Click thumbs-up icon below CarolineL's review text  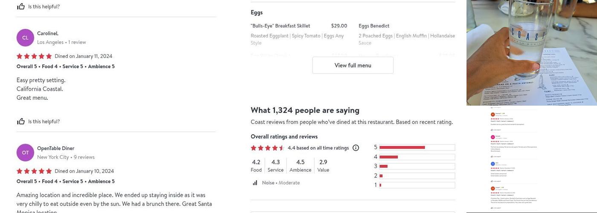tap(20, 121)
